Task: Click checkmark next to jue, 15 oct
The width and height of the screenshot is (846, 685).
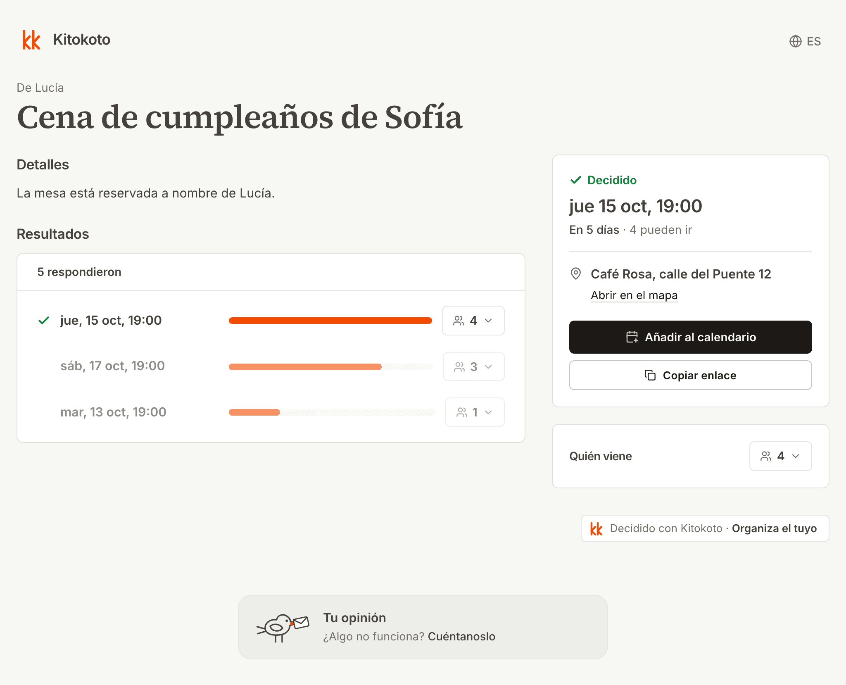Action: point(44,320)
